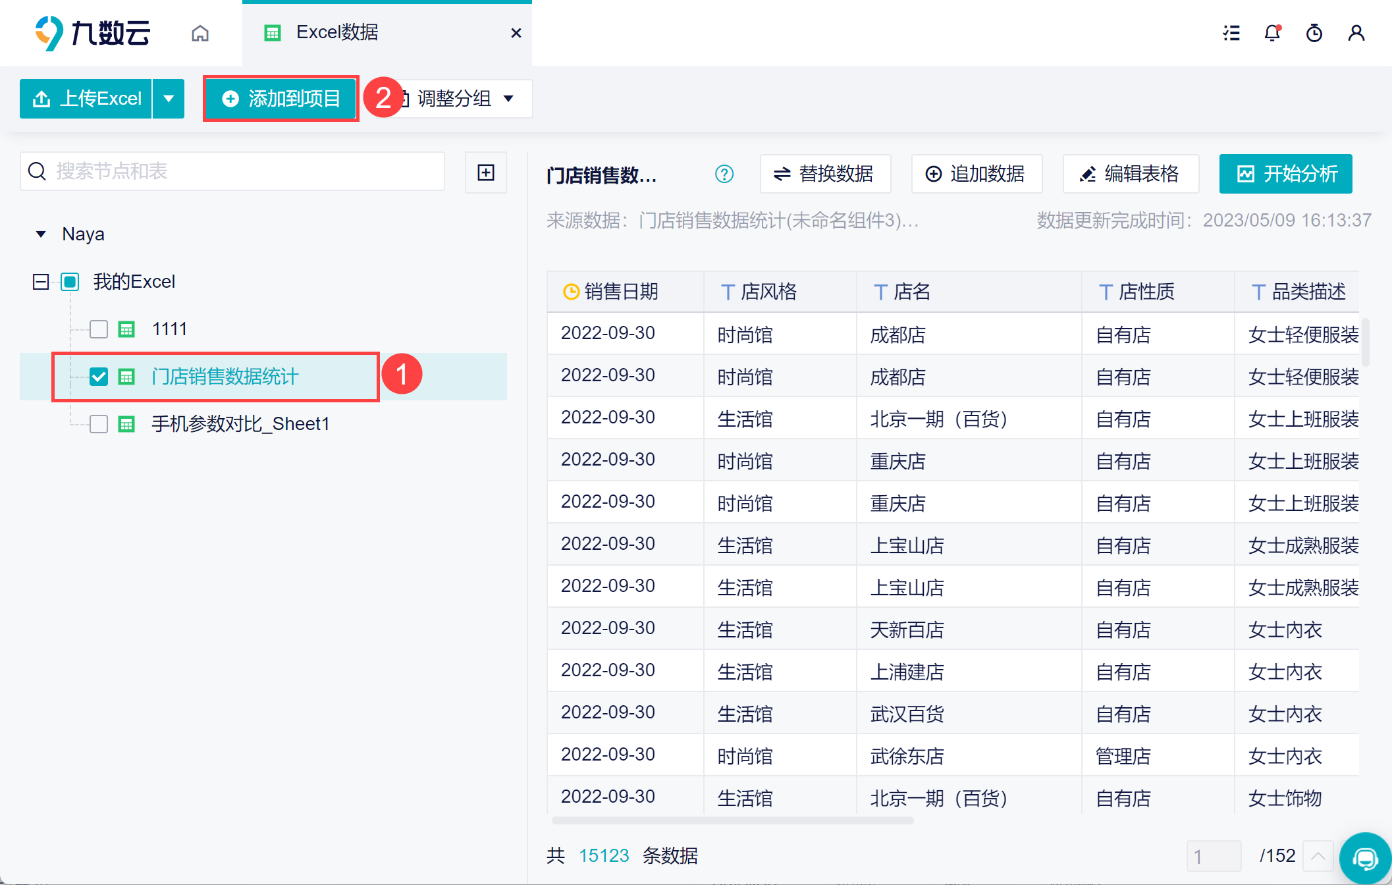
Task: Click the 开始分析 button
Action: coord(1285,174)
